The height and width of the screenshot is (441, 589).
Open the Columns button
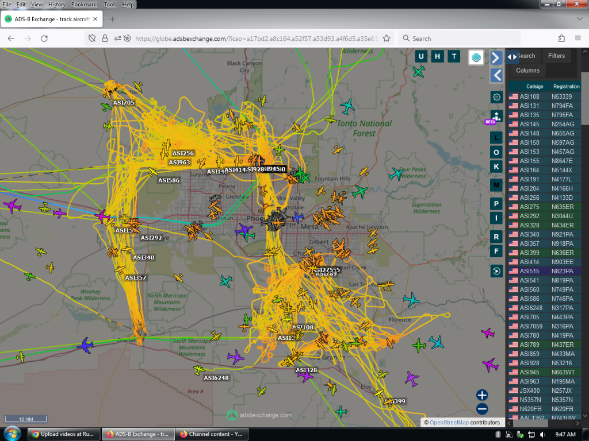(527, 71)
